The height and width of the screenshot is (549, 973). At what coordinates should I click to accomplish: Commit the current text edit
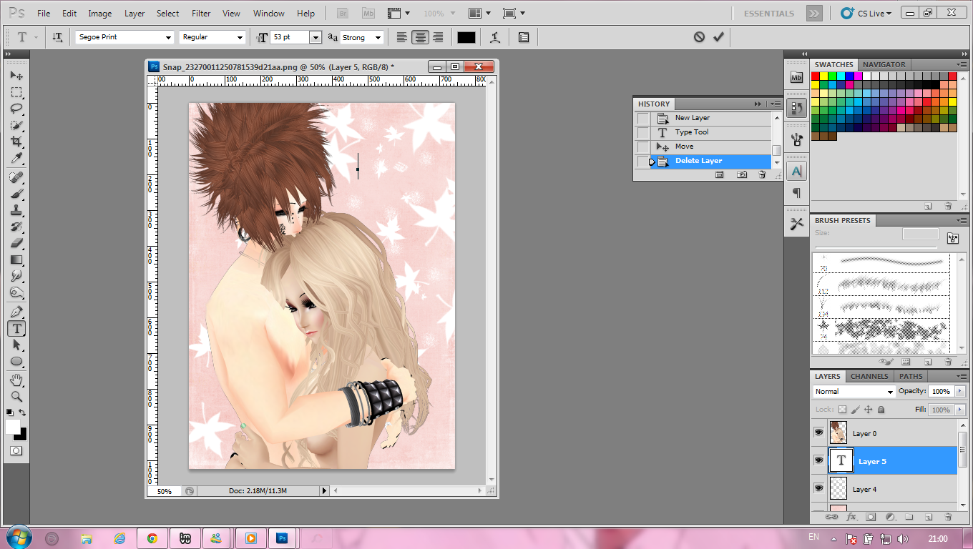(718, 37)
